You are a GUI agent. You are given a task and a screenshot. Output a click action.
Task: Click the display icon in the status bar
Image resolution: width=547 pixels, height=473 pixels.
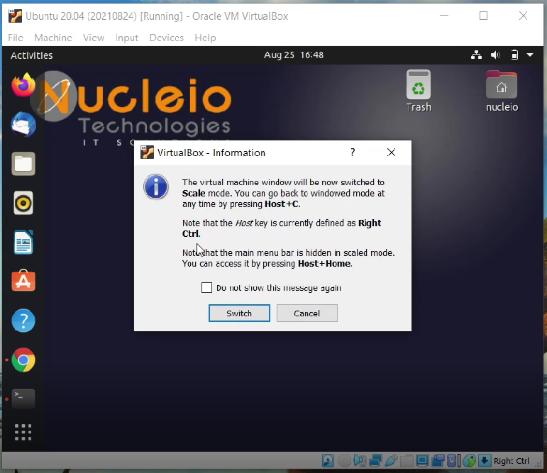point(422,460)
